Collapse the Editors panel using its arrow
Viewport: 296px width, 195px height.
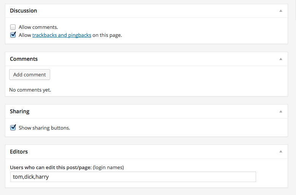point(281,151)
